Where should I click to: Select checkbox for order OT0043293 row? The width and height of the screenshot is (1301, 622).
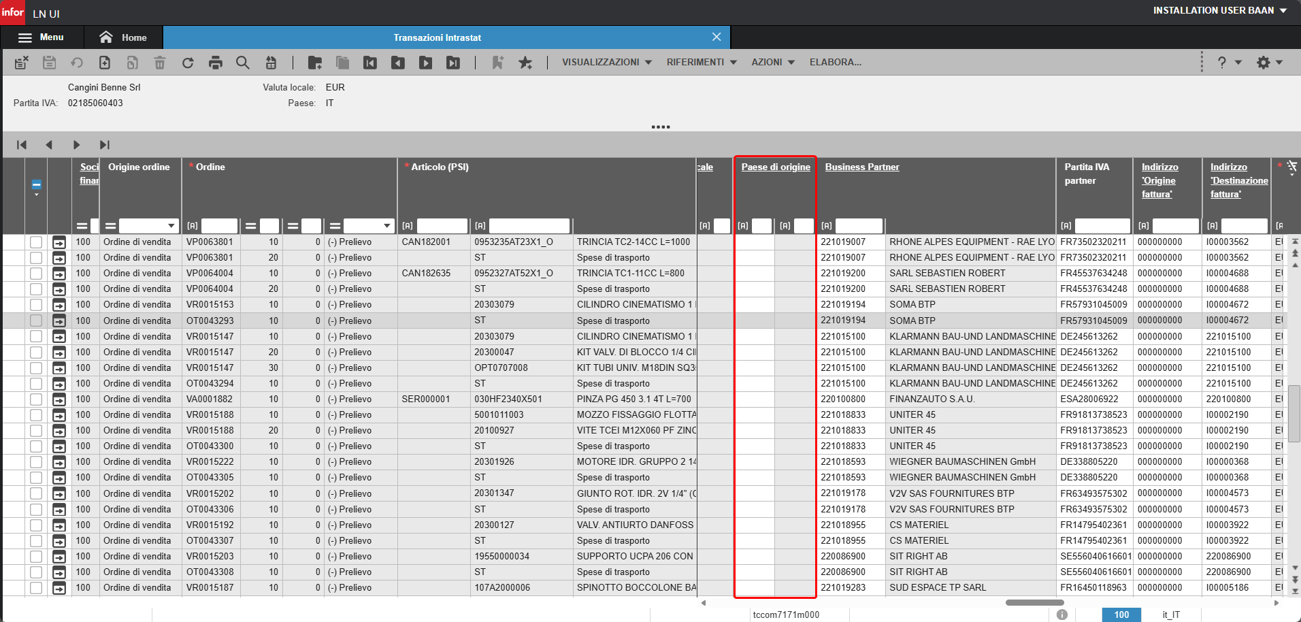click(36, 321)
